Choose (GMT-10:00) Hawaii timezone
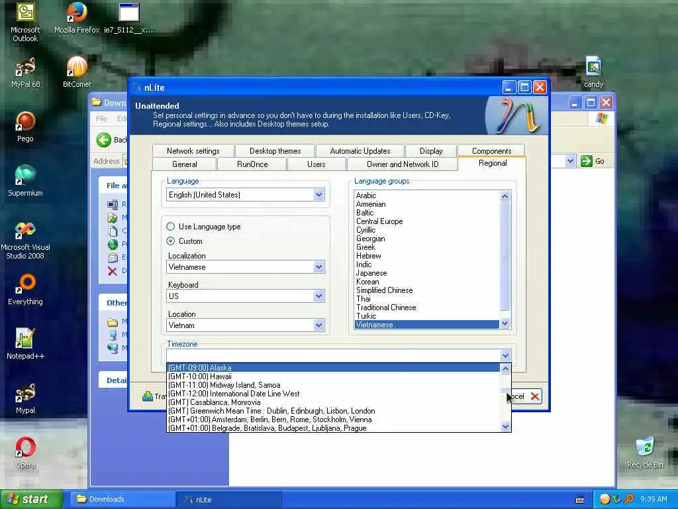This screenshot has height=509, width=678. click(x=333, y=376)
